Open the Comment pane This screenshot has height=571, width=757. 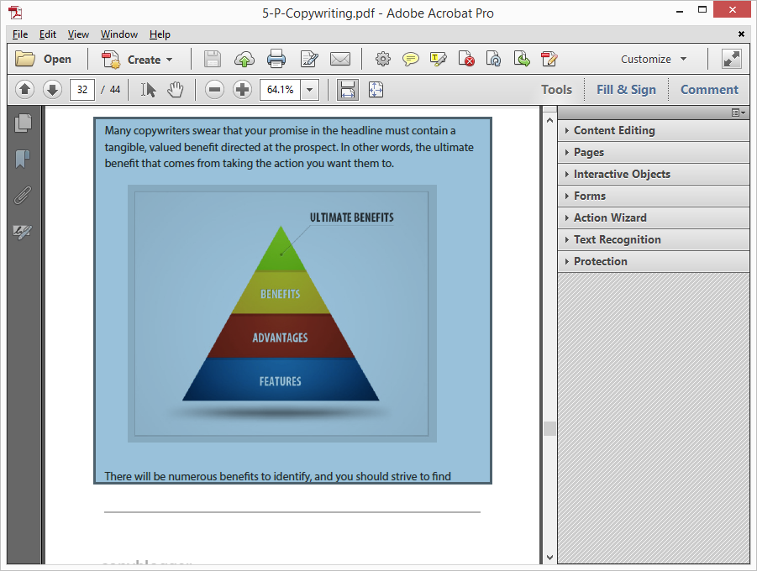coord(709,90)
